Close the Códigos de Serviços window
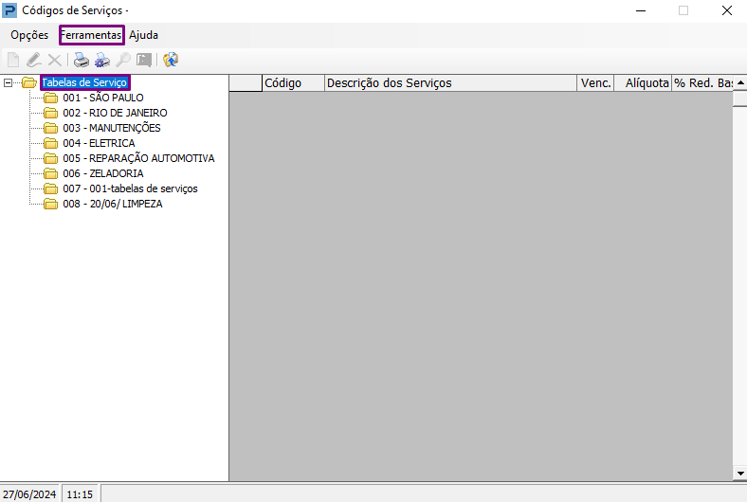This screenshot has width=747, height=502. tap(726, 10)
